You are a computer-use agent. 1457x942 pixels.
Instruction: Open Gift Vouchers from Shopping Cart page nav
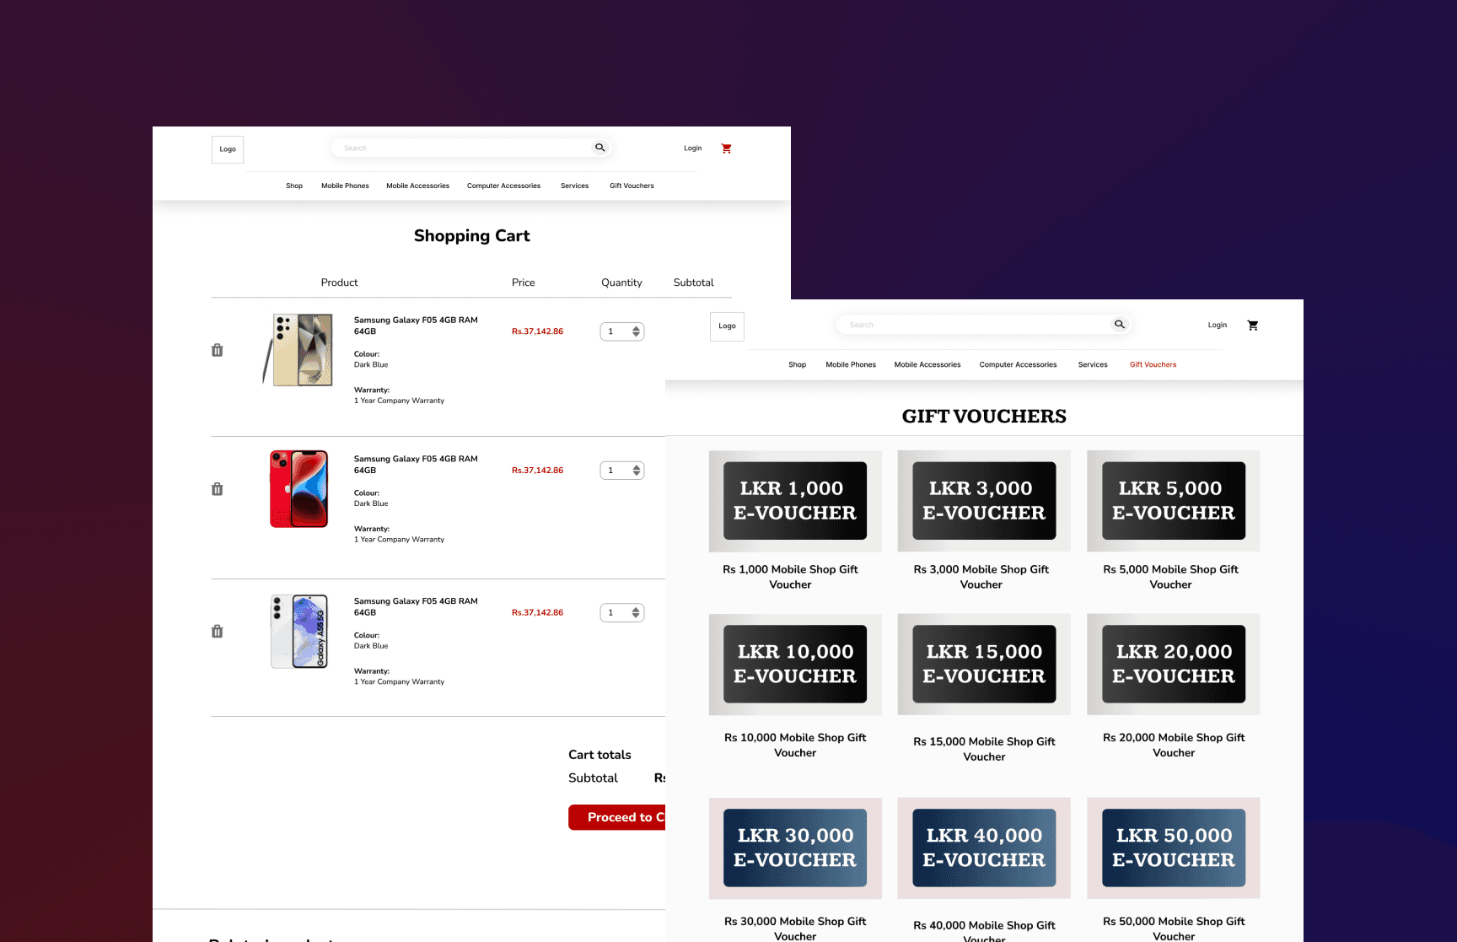[632, 186]
